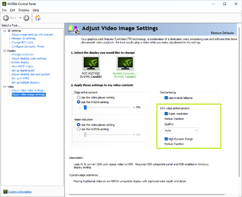Open Change resolution task
The width and height of the screenshot is (242, 197).
coord(22,54)
